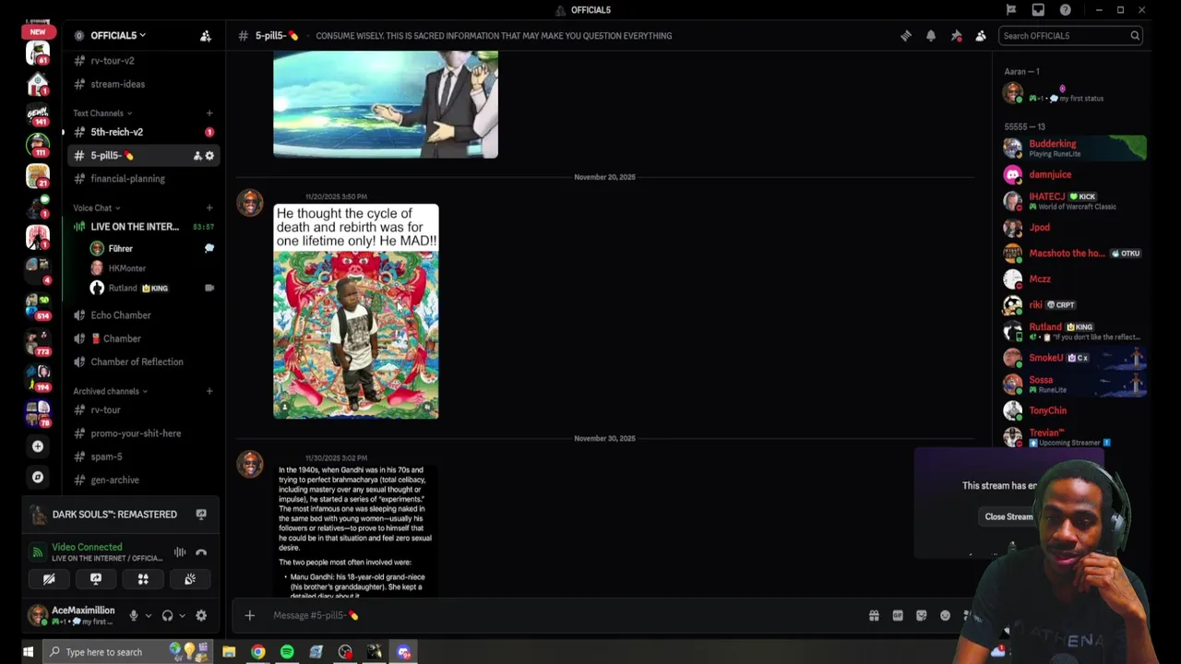Screen dimensions: 1181x664
Task: Open cycle of rebirth meme image
Action: pyautogui.click(x=356, y=312)
